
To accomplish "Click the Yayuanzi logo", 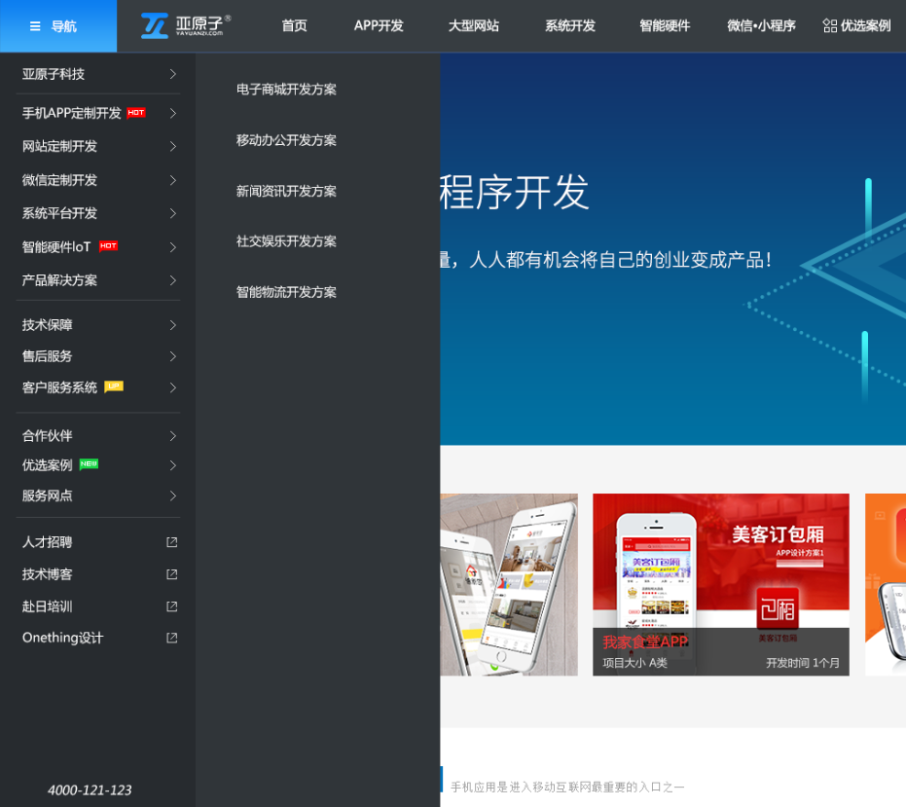I will click(185, 25).
